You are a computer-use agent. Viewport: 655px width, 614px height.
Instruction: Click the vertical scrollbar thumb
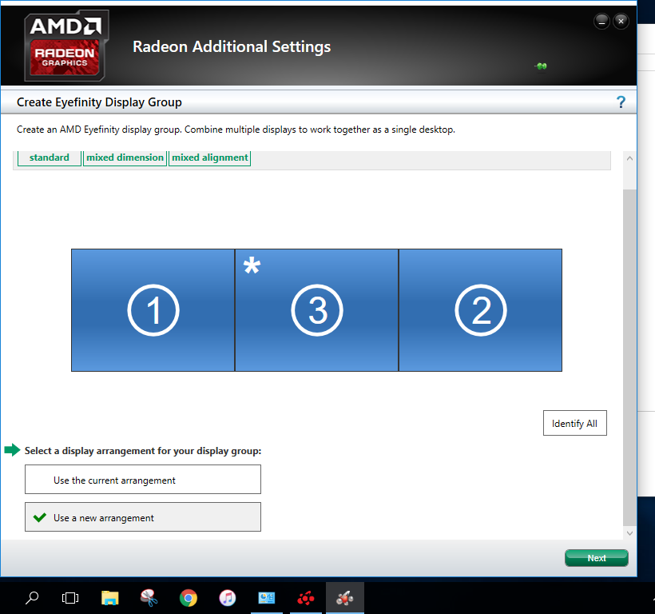629,357
